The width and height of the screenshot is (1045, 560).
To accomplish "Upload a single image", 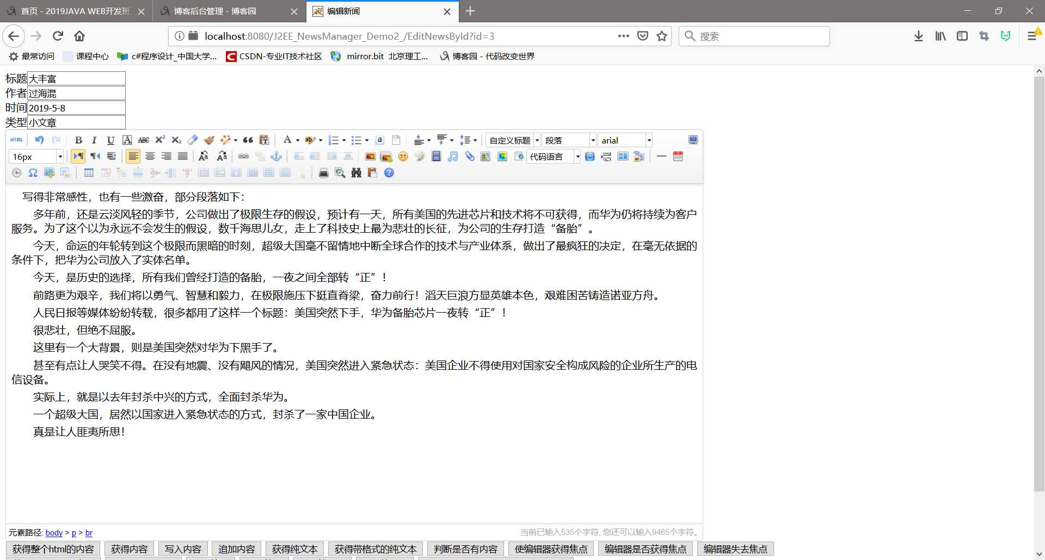I will point(370,157).
